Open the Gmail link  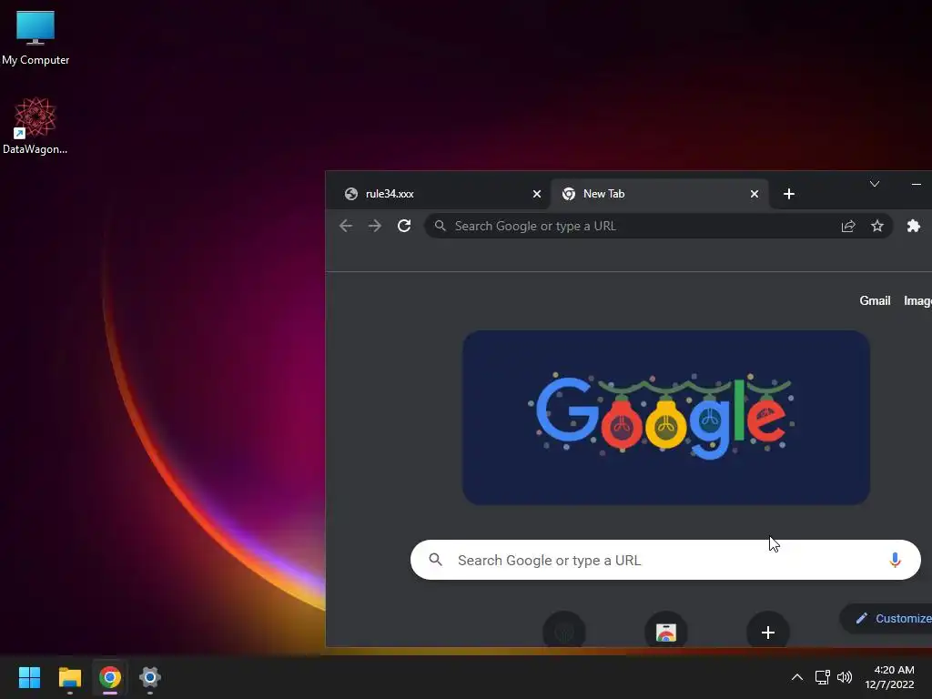(x=875, y=300)
